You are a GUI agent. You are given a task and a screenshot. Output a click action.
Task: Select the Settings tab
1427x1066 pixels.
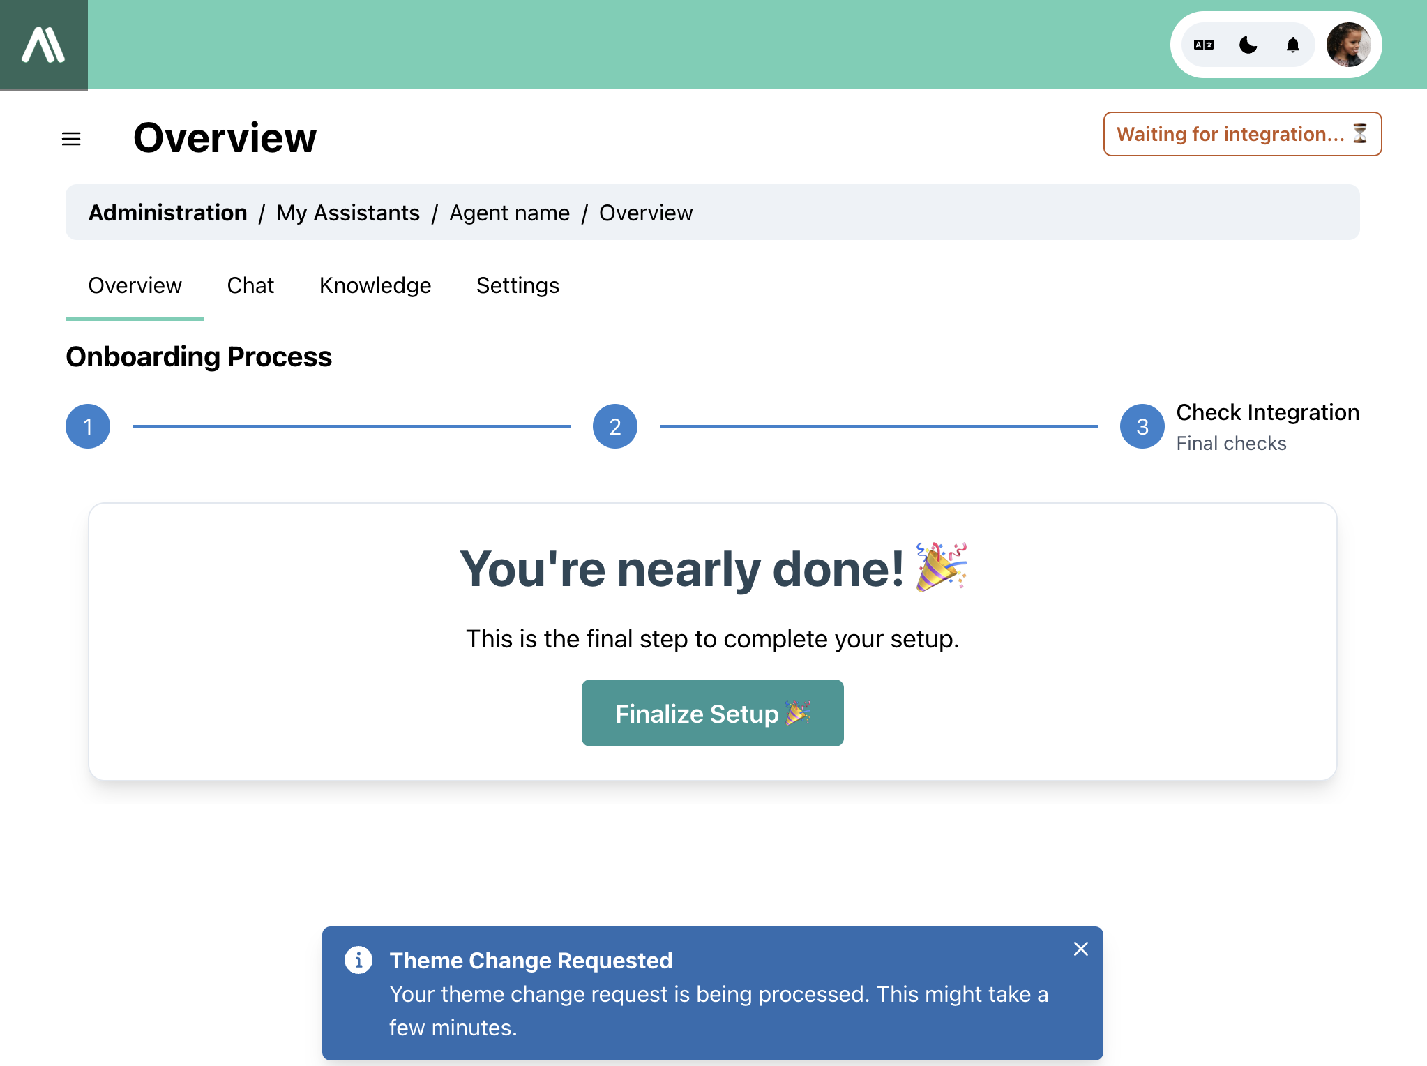pyautogui.click(x=518, y=285)
